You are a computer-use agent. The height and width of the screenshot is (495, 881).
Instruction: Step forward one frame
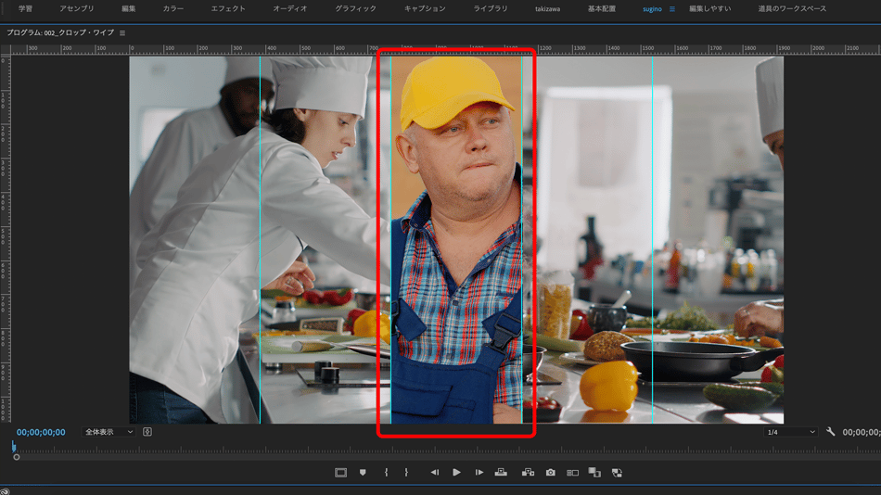coord(479,473)
